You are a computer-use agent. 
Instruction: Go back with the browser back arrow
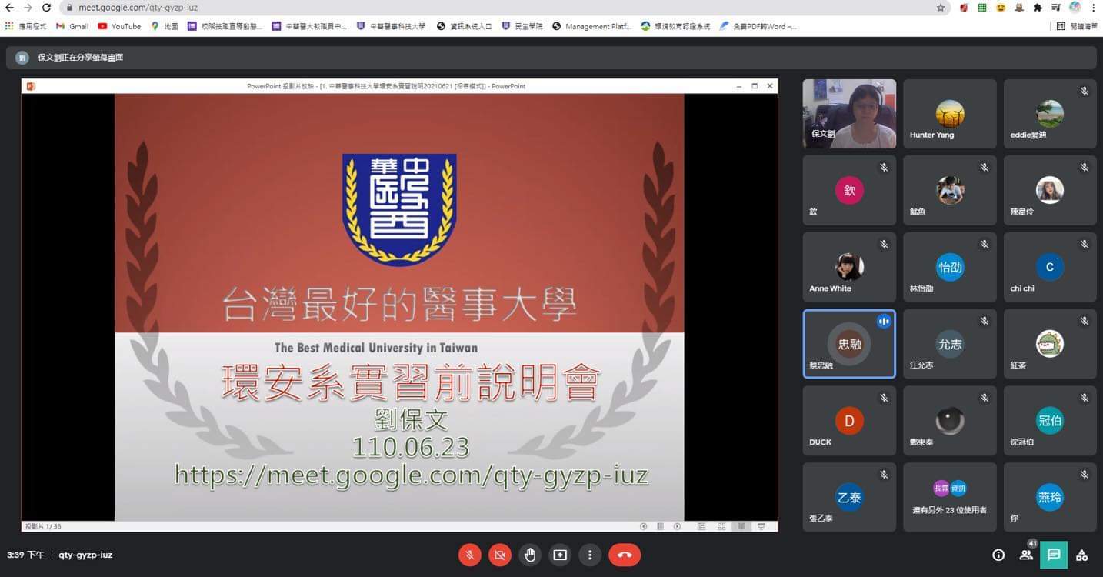click(x=9, y=8)
